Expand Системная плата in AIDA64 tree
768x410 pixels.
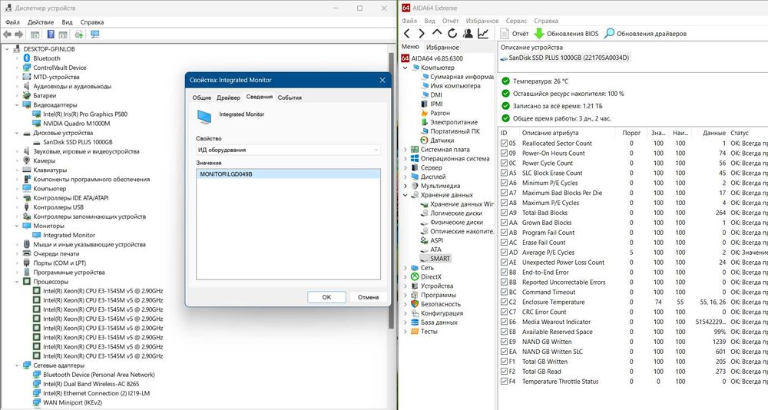pyautogui.click(x=405, y=150)
